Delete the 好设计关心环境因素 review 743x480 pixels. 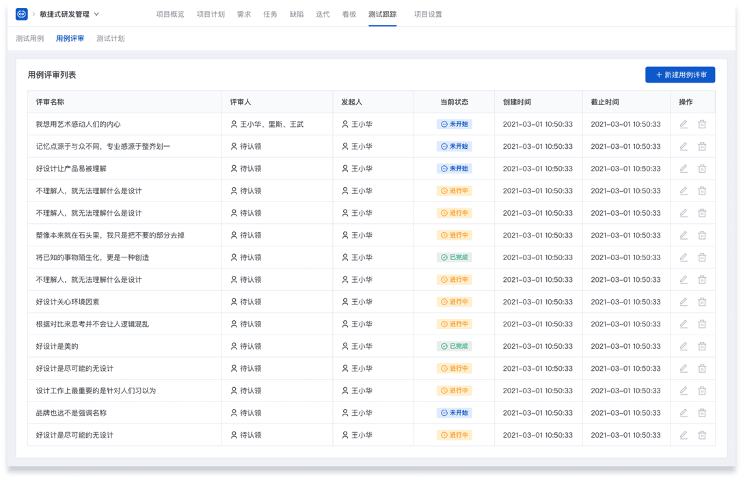point(702,302)
